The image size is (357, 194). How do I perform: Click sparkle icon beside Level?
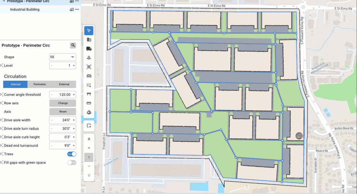coord(2,65)
